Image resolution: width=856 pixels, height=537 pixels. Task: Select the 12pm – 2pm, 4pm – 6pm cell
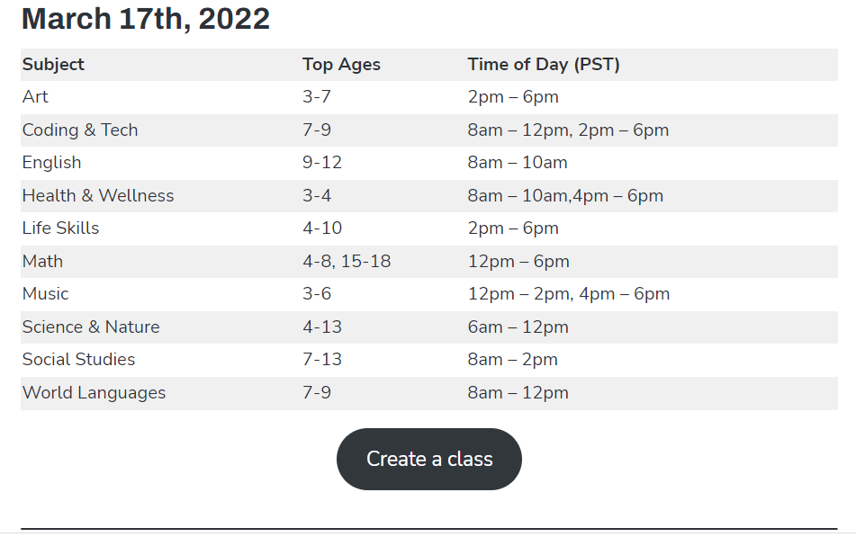click(568, 294)
